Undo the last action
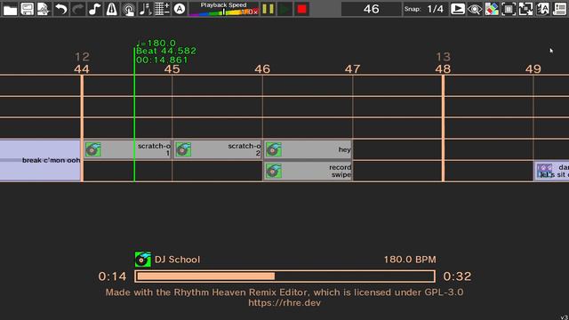Viewport: 569px width, 320px height. coord(60,9)
